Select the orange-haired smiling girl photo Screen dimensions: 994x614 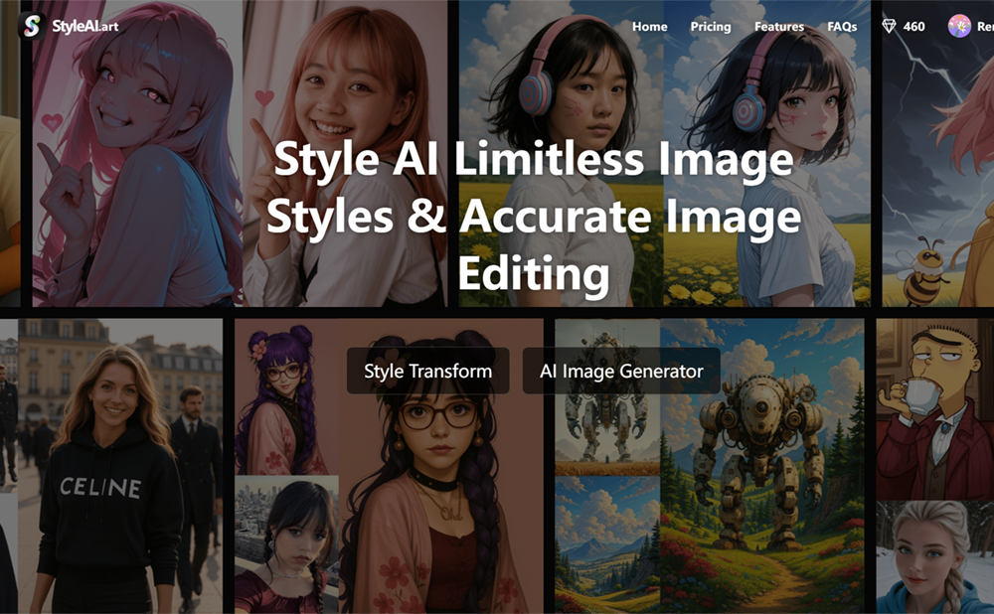pyautogui.click(x=345, y=153)
